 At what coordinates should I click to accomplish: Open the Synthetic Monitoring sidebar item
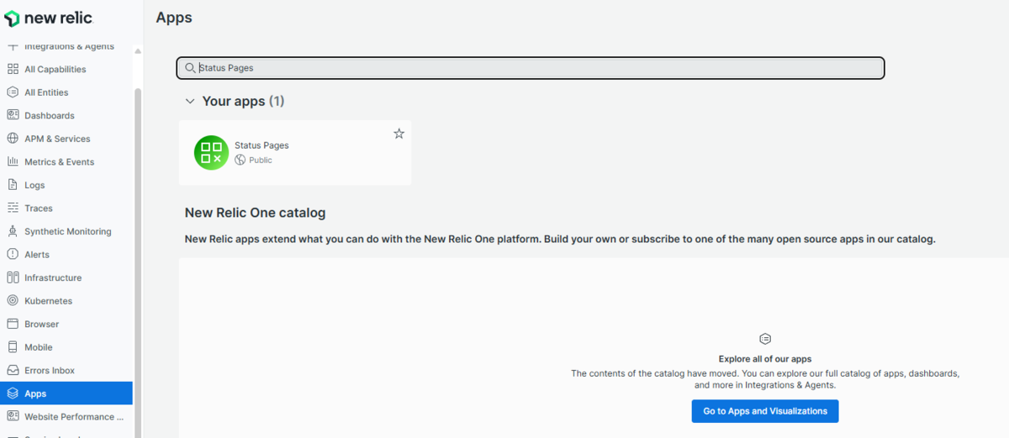click(66, 231)
